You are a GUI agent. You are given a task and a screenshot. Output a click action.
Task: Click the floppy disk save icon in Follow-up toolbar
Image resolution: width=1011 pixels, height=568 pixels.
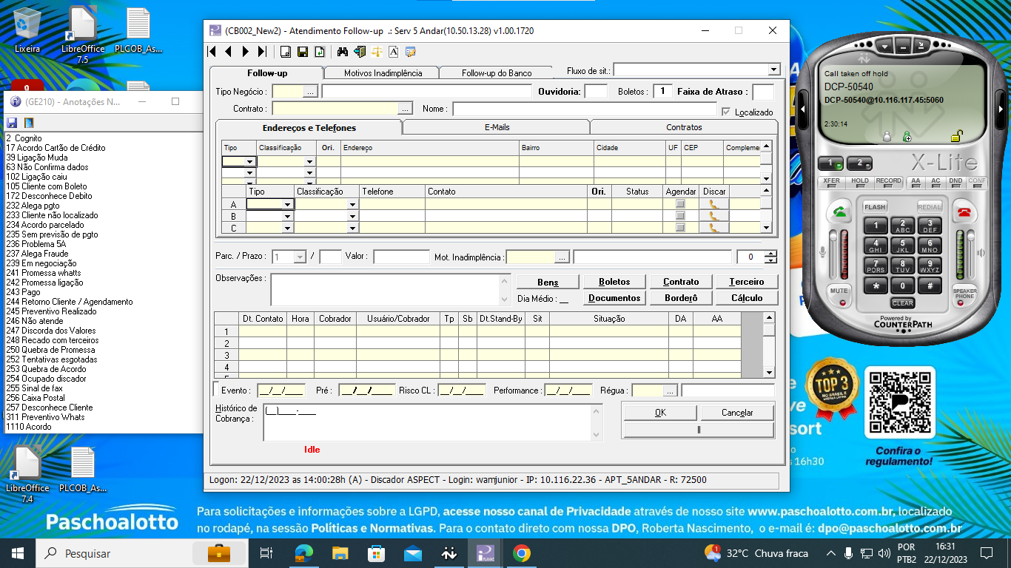(302, 52)
